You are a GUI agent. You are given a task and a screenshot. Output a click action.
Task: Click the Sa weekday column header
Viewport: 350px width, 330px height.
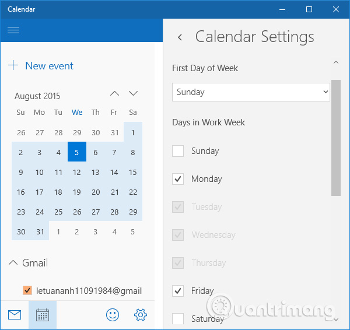coord(133,112)
